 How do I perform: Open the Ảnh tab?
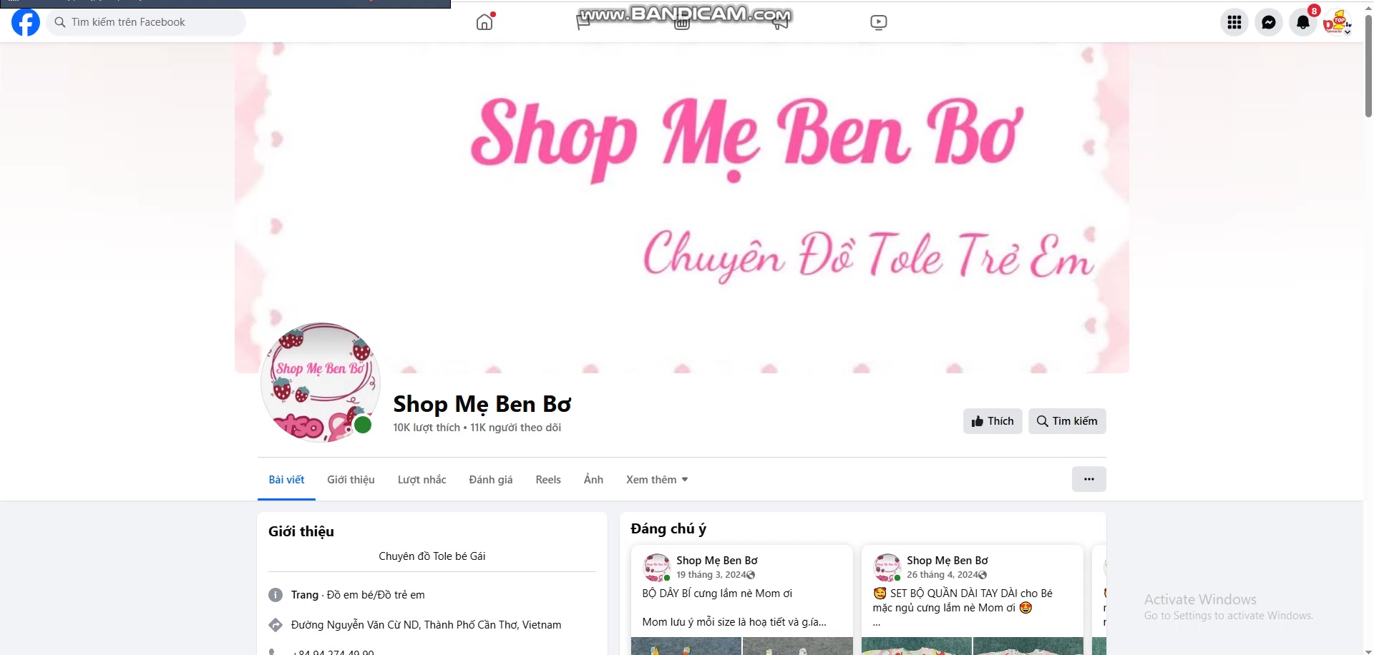pos(593,480)
